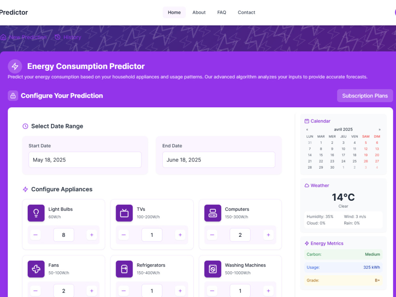Click the cloud icon beside Weather
This screenshot has height=297, width=396.
pos(307,186)
